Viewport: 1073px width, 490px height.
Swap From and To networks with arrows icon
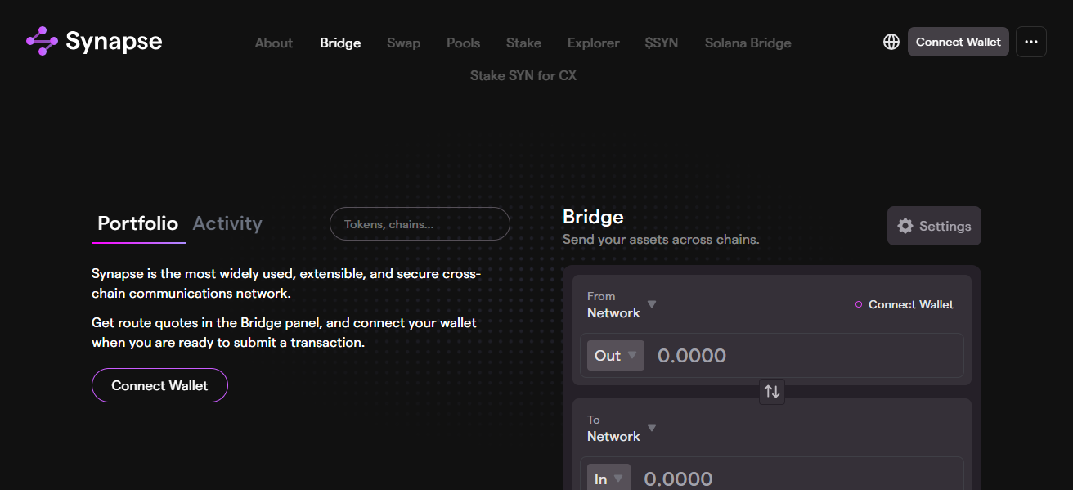click(771, 392)
